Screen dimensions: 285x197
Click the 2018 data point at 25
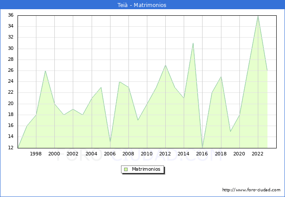coord(221,76)
